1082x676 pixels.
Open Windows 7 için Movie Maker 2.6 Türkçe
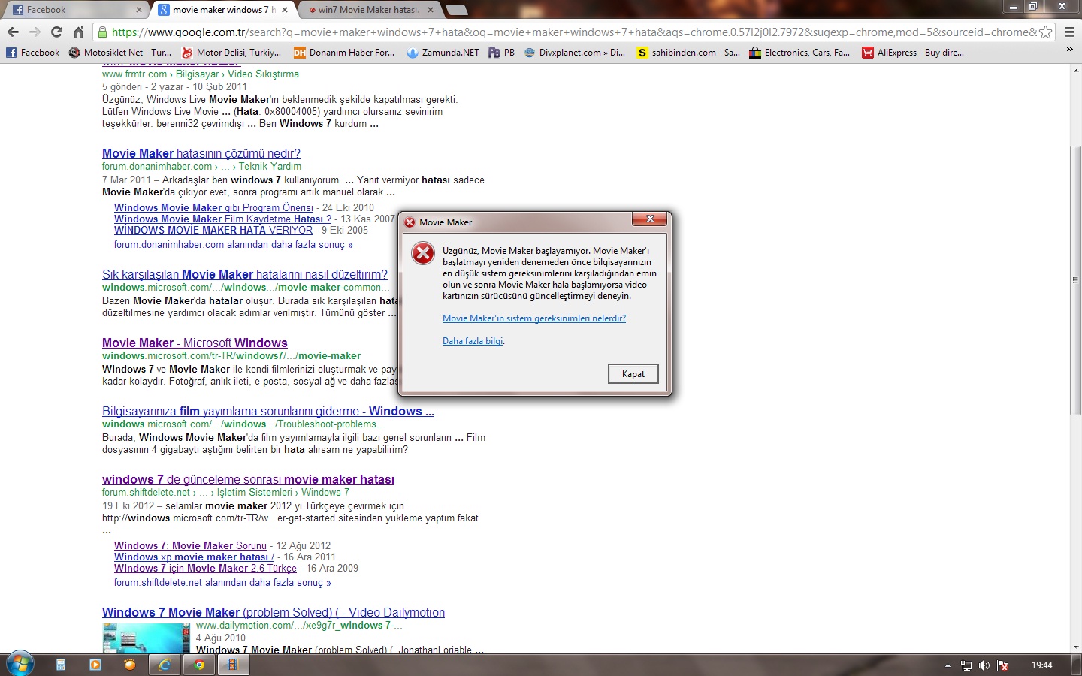pyautogui.click(x=205, y=569)
